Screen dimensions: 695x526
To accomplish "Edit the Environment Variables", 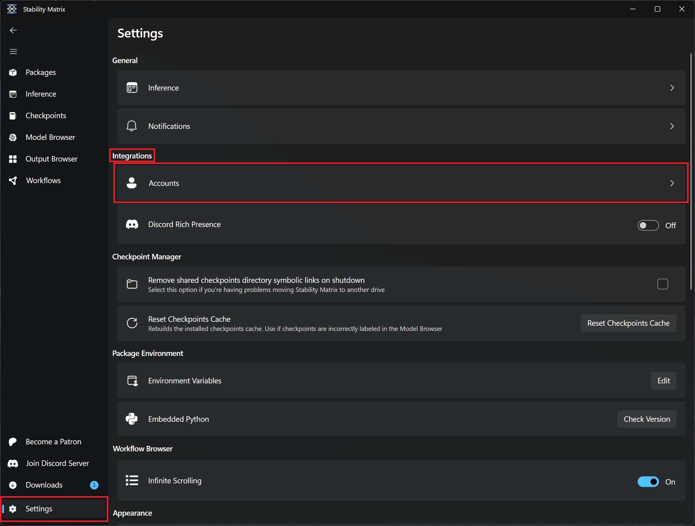I will 664,381.
